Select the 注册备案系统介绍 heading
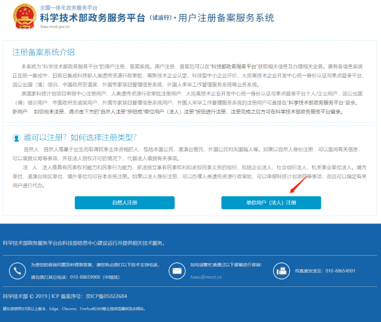This screenshot has height=322, width=381. (43, 52)
